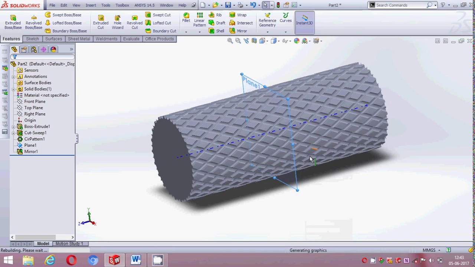The height and width of the screenshot is (267, 475).
Task: Choose the Rib feature
Action: coord(215,15)
